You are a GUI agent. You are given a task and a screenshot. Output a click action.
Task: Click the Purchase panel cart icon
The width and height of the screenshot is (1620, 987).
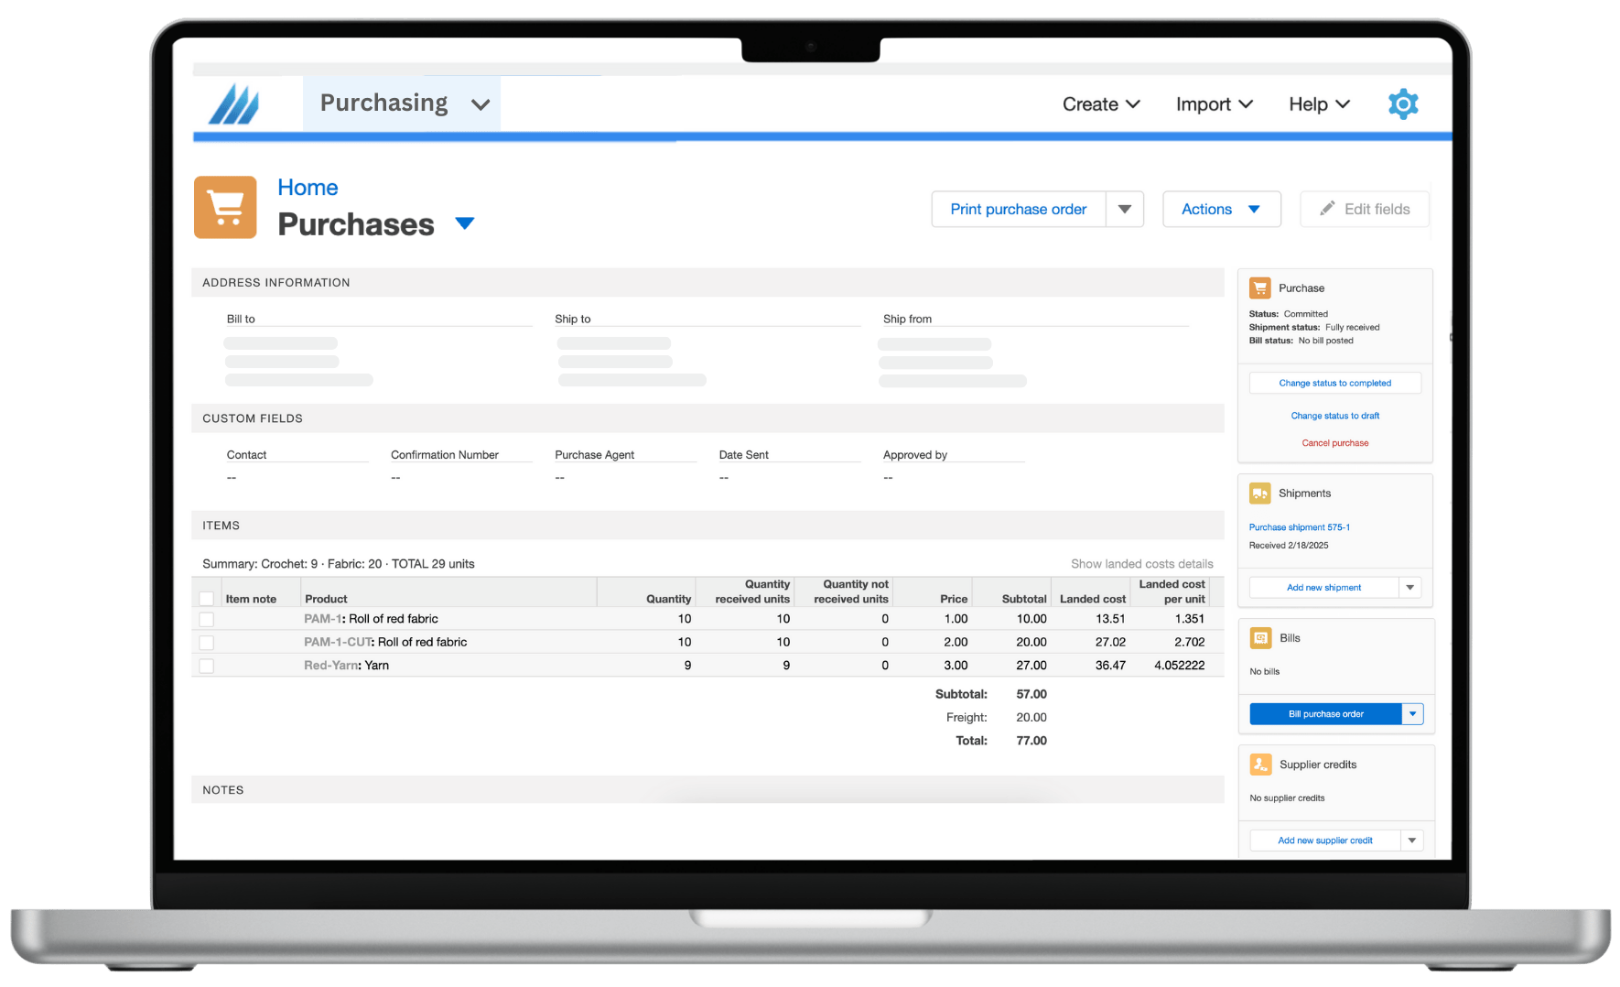[1260, 288]
